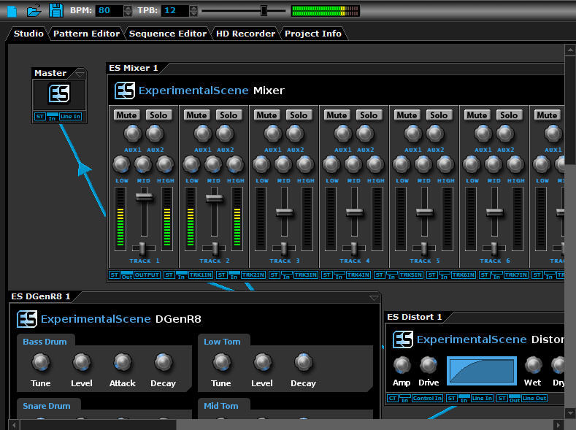Mute mixer Track 1
This screenshot has height=430, width=576.
(127, 115)
